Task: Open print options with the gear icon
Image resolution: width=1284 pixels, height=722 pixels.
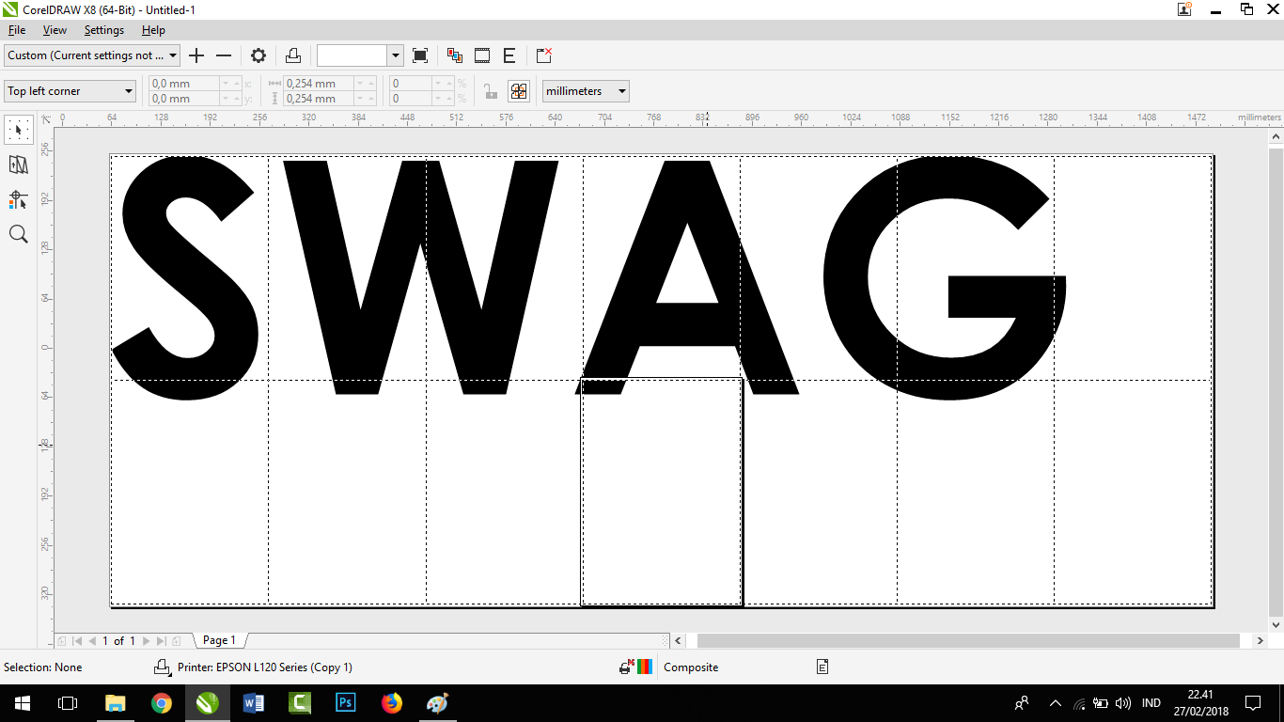Action: pyautogui.click(x=258, y=55)
